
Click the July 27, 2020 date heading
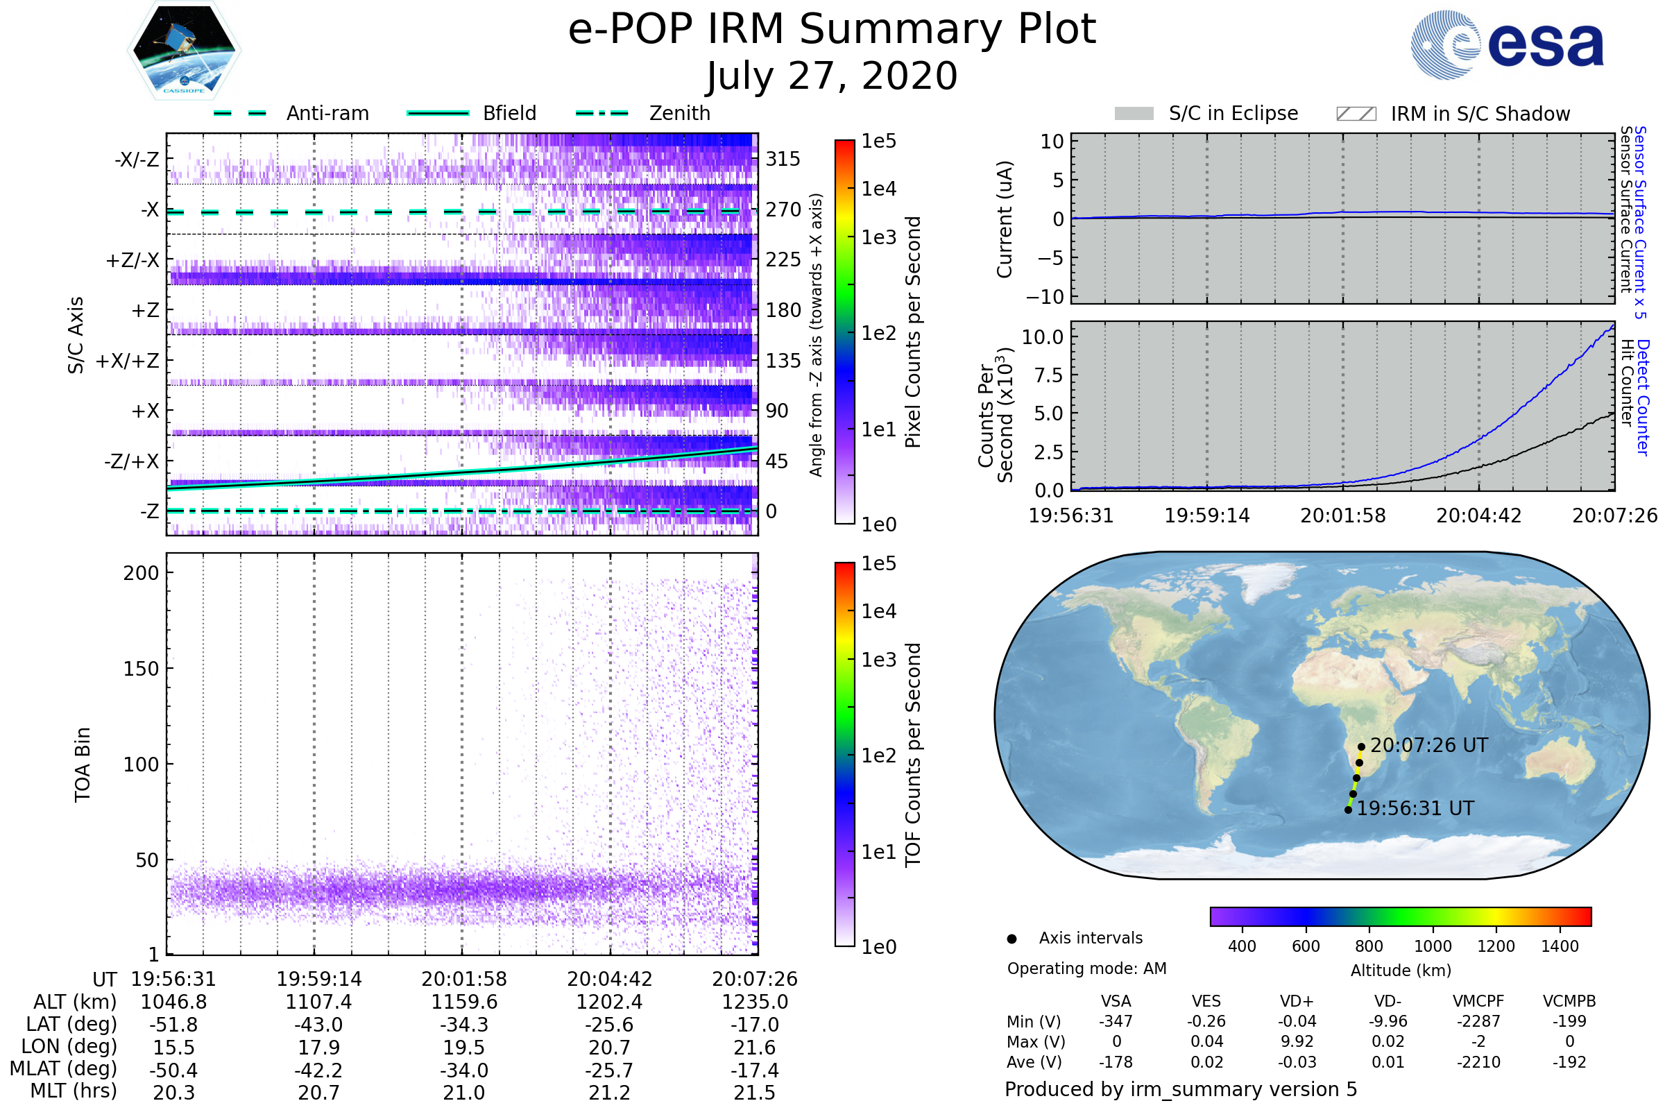(x=832, y=76)
